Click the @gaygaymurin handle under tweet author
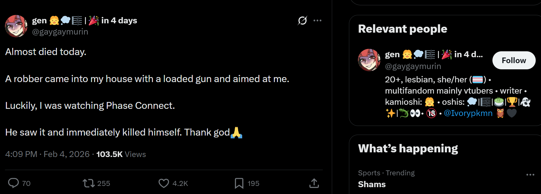 pos(60,32)
